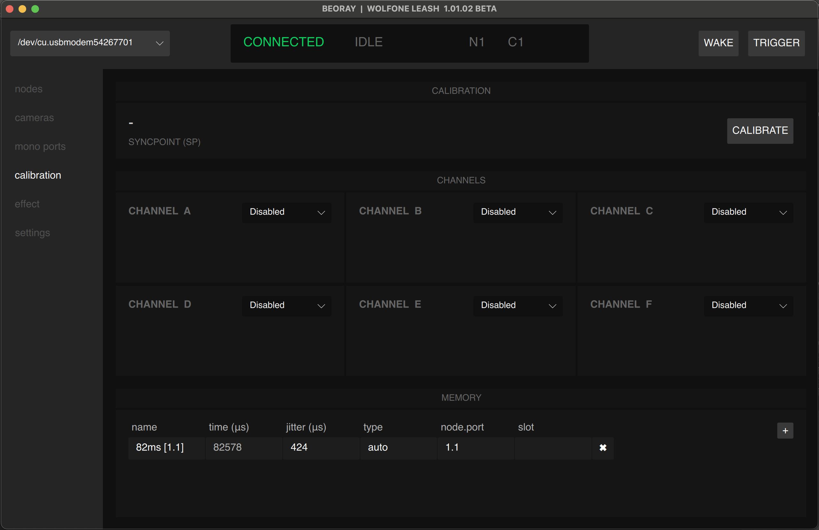Select the calibration section
Image resolution: width=819 pixels, height=530 pixels.
click(38, 175)
